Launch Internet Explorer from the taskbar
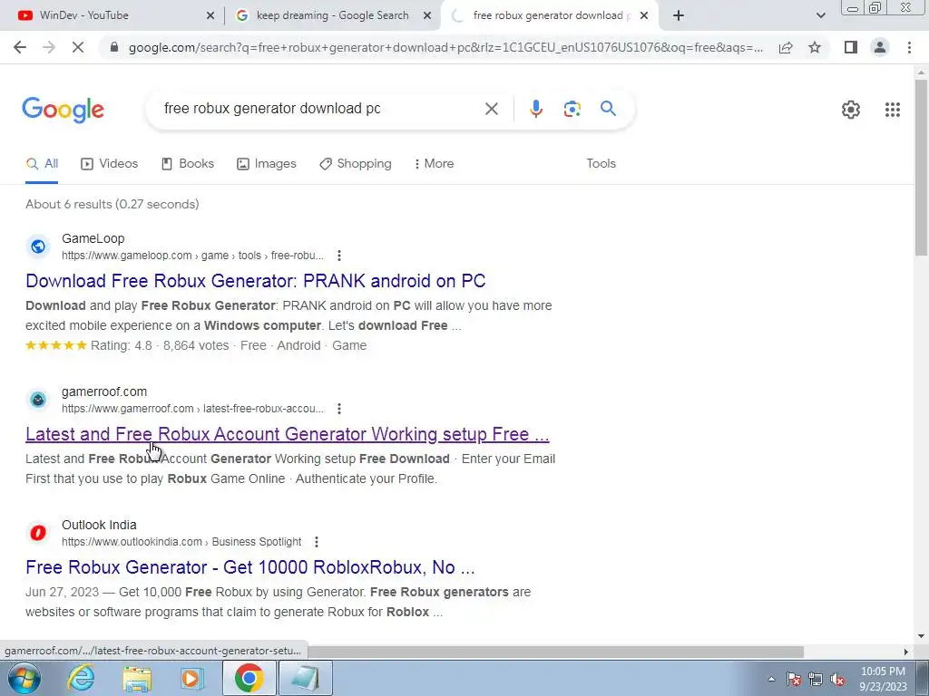The width and height of the screenshot is (929, 696). [81, 678]
